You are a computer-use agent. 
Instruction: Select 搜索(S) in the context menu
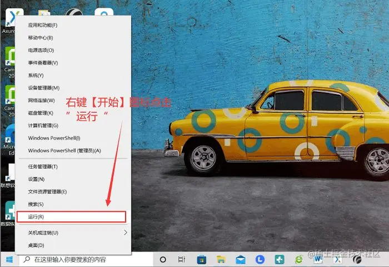click(73, 204)
